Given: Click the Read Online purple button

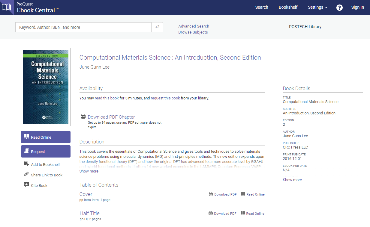Looking at the screenshot, I should (x=46, y=137).
